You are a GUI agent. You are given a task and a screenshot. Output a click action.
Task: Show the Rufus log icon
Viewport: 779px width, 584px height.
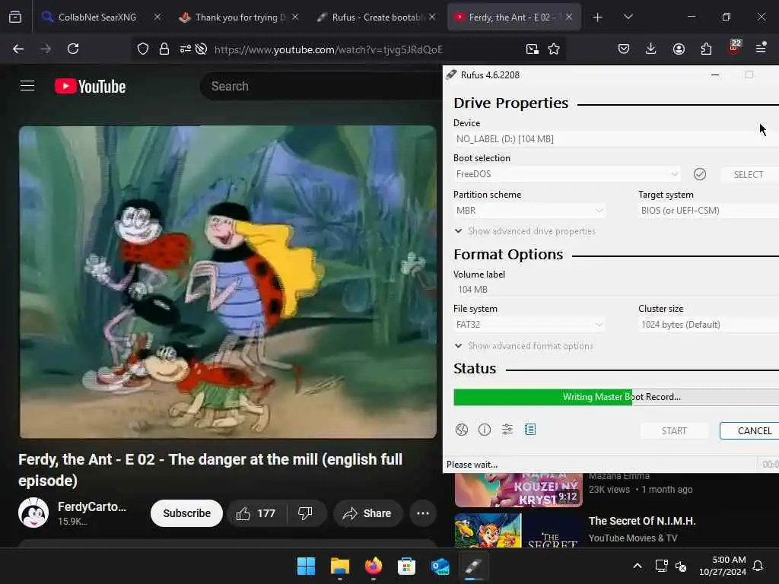click(x=530, y=430)
